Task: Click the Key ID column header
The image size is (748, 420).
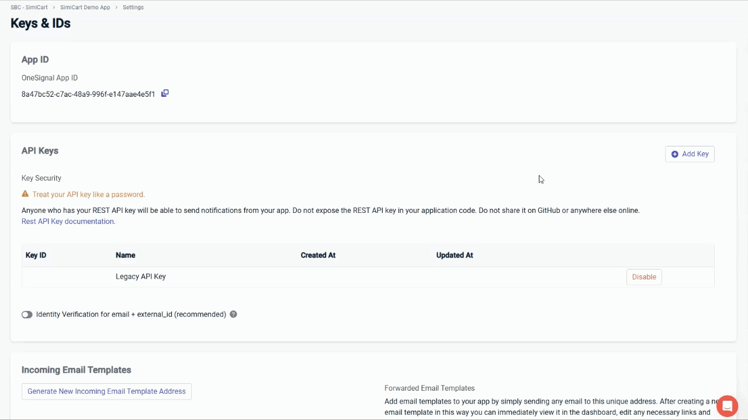Action: (36, 256)
